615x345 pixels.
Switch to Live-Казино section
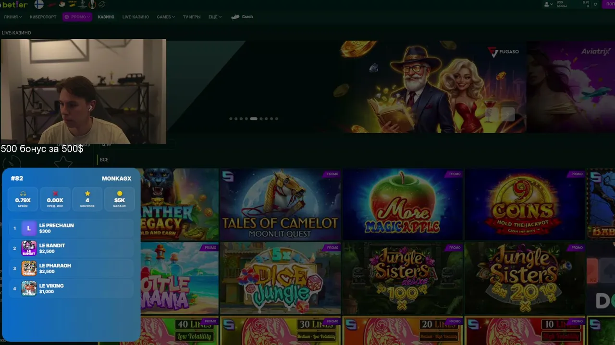135,17
